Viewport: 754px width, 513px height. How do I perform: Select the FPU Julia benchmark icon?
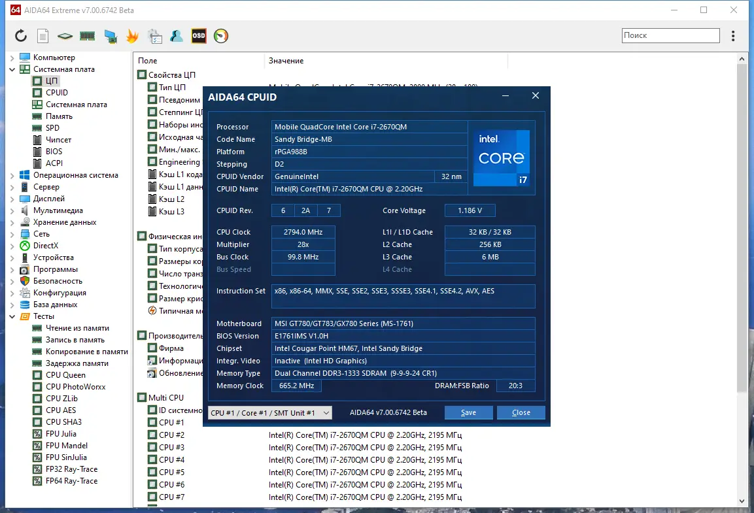pos(37,434)
